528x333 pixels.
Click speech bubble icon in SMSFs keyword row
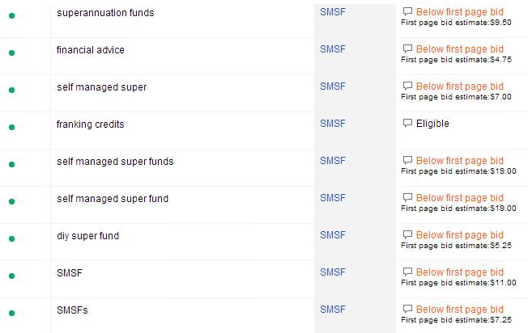click(x=407, y=309)
